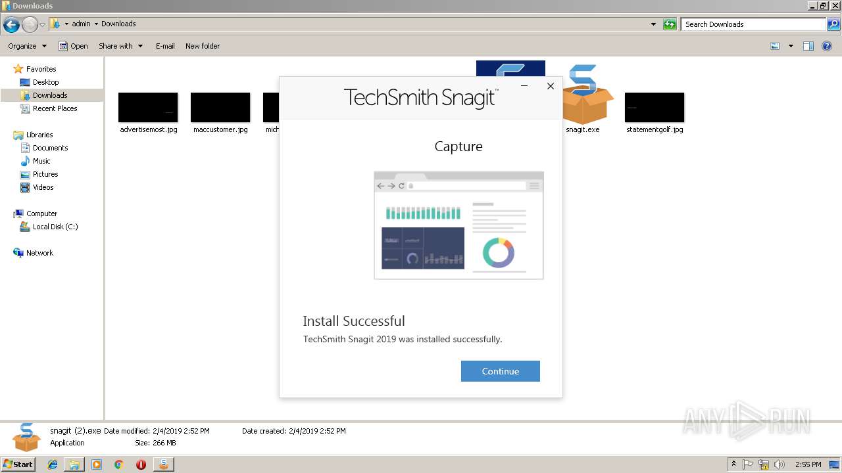This screenshot has width=842, height=473.
Task: Select Computer in the navigation pane
Action: coord(41,214)
